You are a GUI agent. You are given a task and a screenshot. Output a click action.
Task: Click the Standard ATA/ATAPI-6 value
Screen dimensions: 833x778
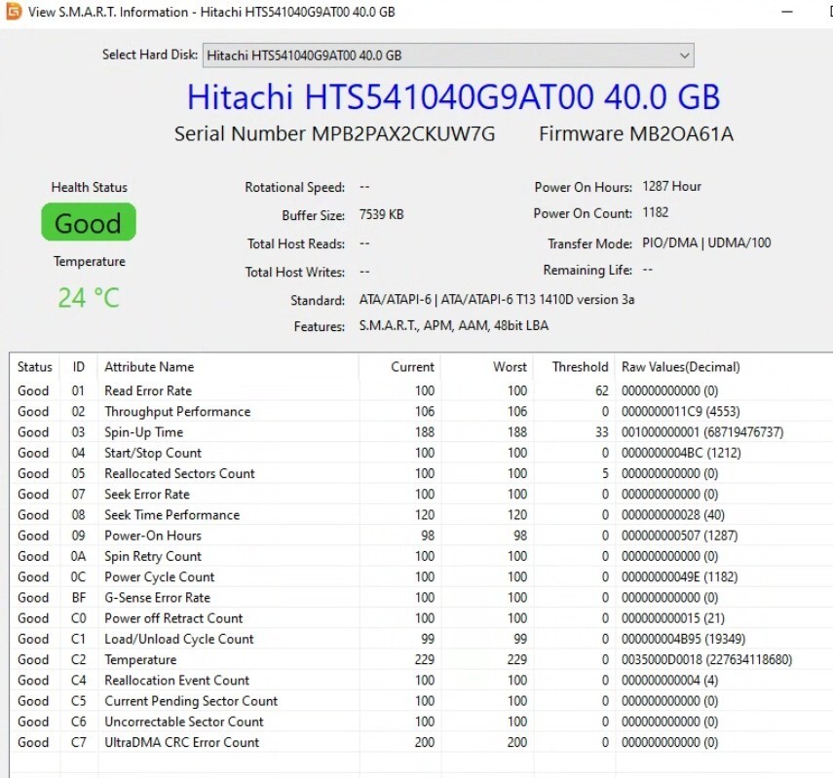point(497,300)
